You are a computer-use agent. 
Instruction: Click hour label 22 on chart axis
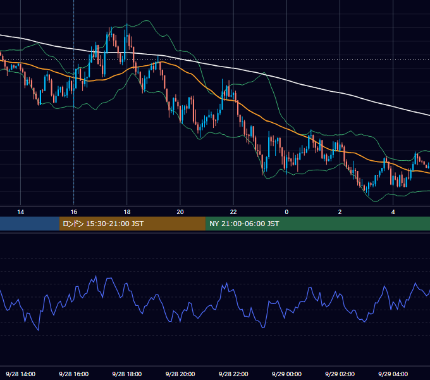pyautogui.click(x=233, y=212)
